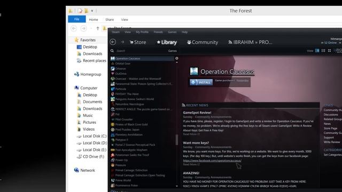The height and width of the screenshot is (192, 342).
Task: Open the Help menu in Steam
Action: 184,32
